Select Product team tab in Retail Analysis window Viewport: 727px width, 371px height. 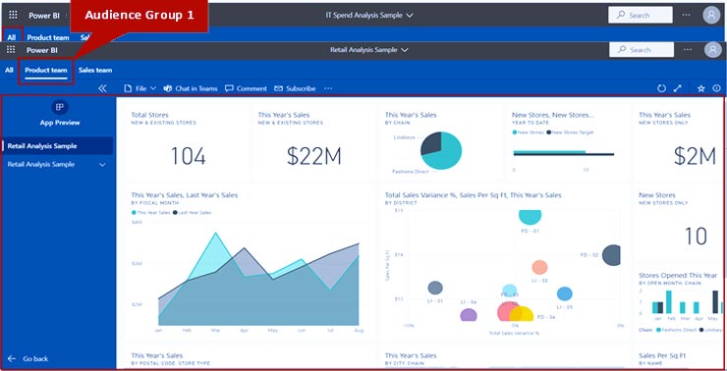[x=46, y=71]
